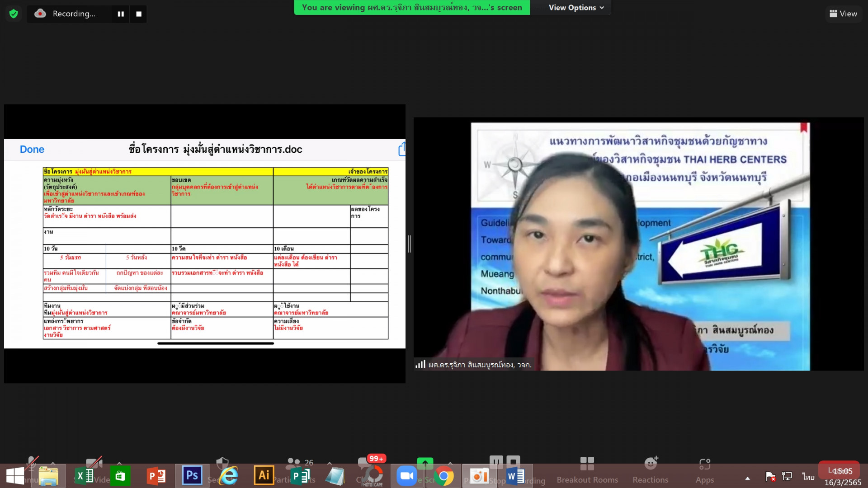The width and height of the screenshot is (868, 488).
Task: Click the share icon in document header
Action: [x=402, y=149]
